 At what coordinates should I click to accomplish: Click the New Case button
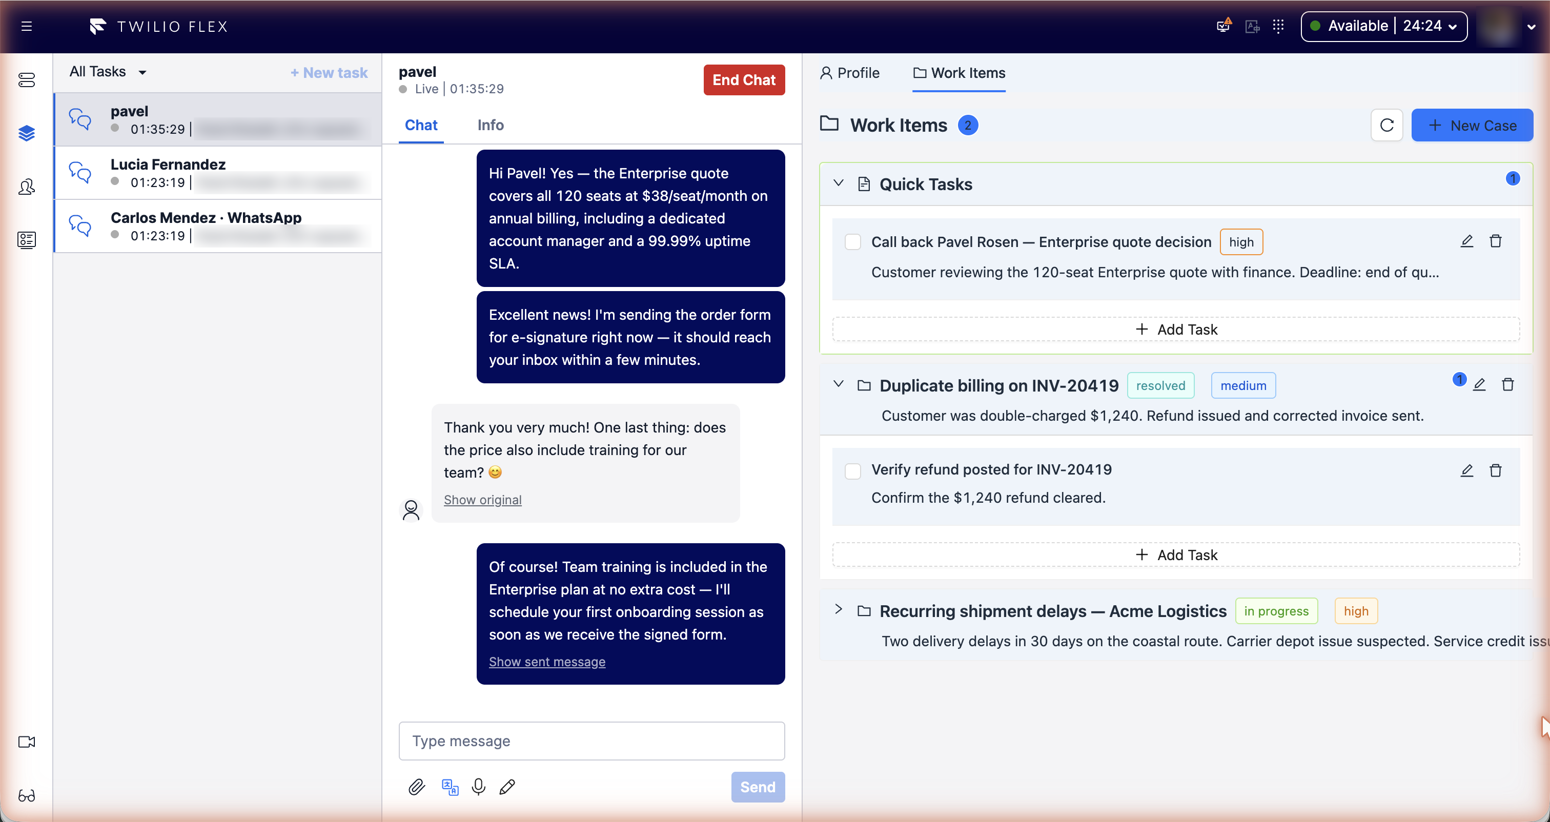click(1472, 125)
